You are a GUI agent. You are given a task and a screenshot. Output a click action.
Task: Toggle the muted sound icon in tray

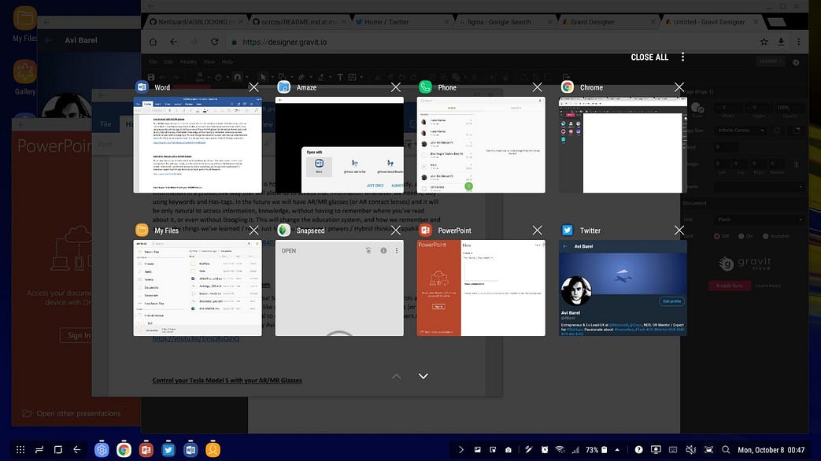[x=690, y=450]
